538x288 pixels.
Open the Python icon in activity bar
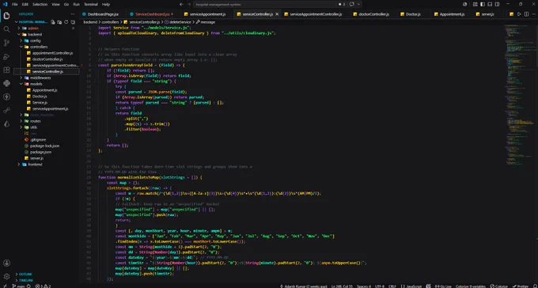pos(6,83)
